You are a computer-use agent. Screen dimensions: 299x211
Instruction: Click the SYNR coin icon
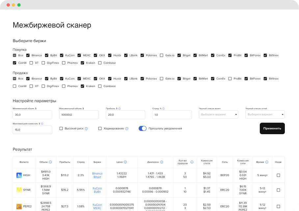tap(19, 190)
